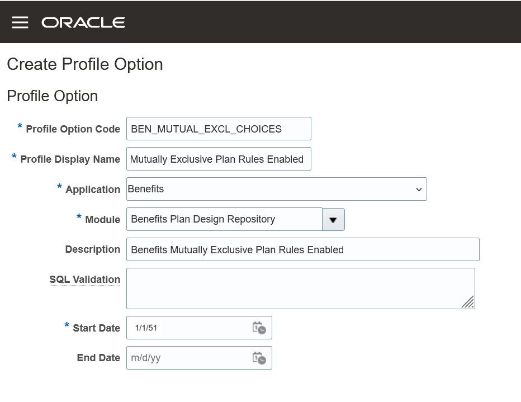The image size is (521, 402).
Task: Grab the SQL Validation resize handle
Action: [468, 302]
